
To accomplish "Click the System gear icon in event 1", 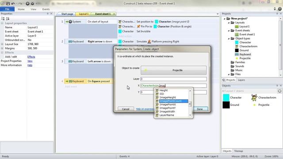I will point(70,22).
